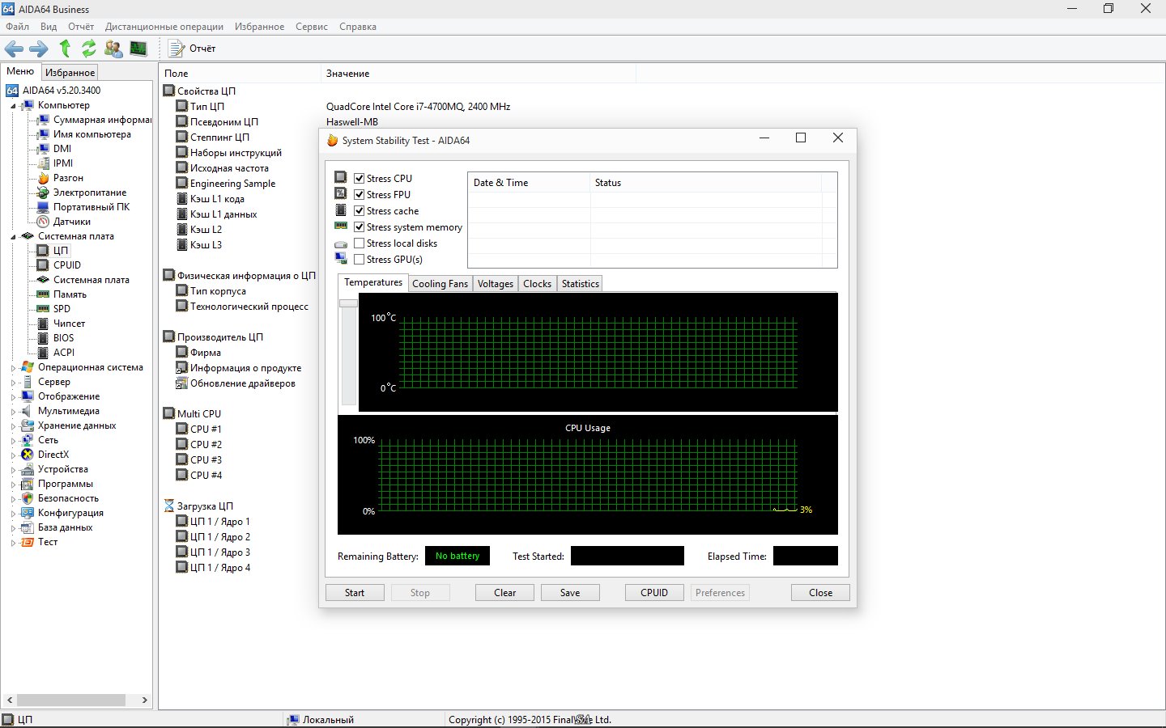Open the Дистанционные операции menu
Image resolution: width=1166 pixels, height=728 pixels.
[x=164, y=27]
